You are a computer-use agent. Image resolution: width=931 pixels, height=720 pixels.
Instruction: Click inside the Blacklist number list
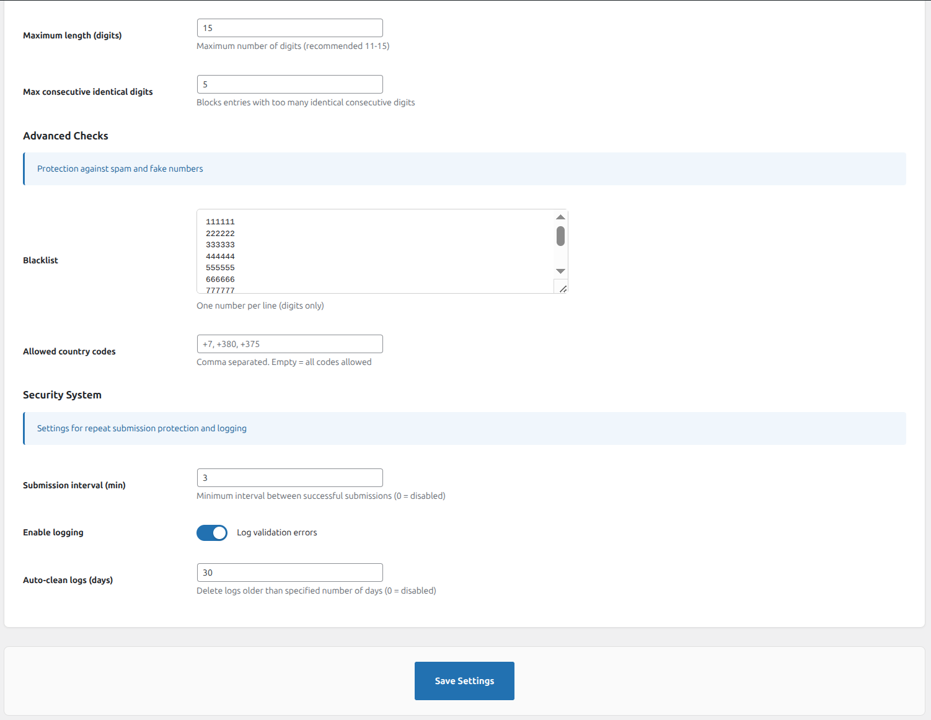tap(372, 251)
